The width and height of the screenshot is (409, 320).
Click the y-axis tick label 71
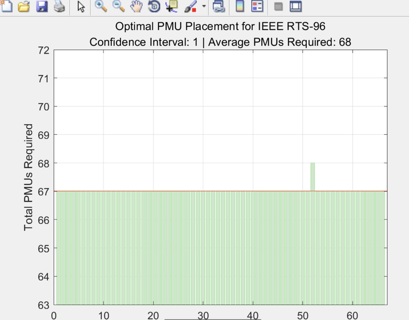click(x=44, y=78)
